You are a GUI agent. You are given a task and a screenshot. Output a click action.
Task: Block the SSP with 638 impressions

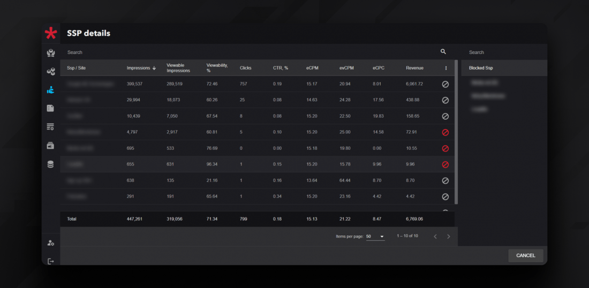pyautogui.click(x=445, y=180)
